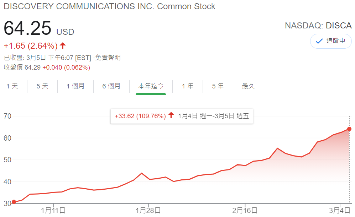355x217 pixels.
Task: Choose the 1 個月 chart range
Action: coord(75,86)
